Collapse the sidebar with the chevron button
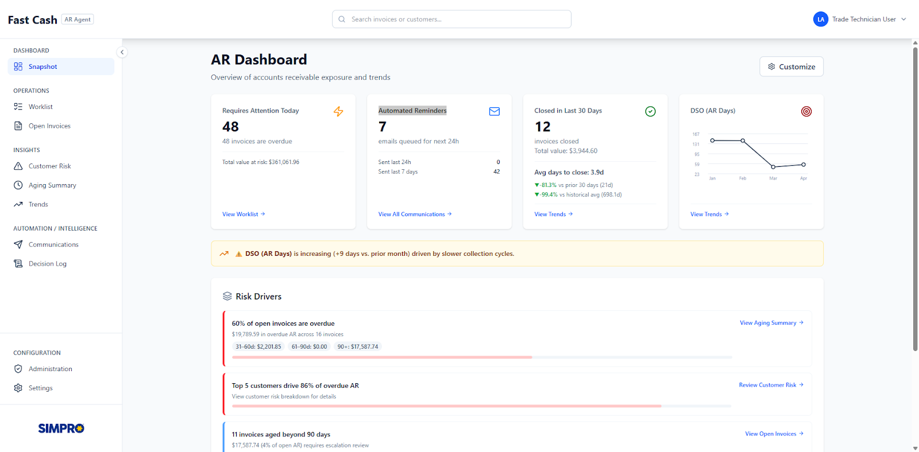Screen dimensions: 919x452 point(122,52)
